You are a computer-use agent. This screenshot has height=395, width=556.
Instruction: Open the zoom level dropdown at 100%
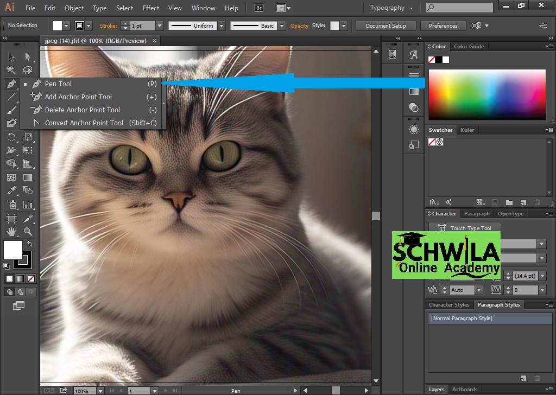coord(100,391)
